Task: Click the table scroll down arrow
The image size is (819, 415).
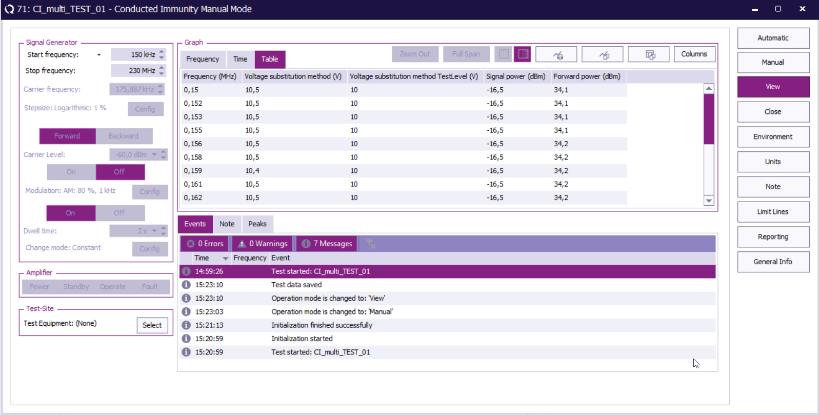Action: [x=709, y=201]
